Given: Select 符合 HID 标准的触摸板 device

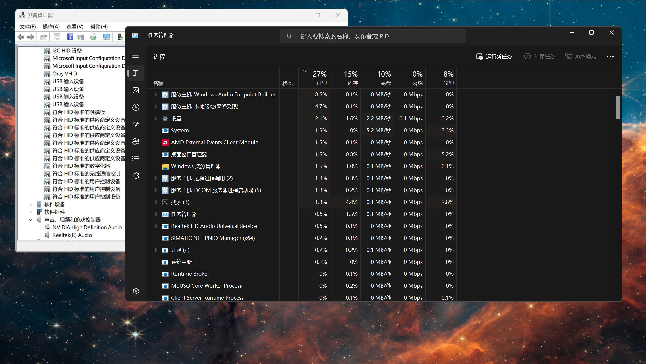Looking at the screenshot, I should coord(79,112).
